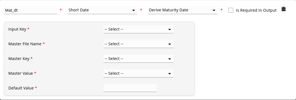Image resolution: width=296 pixels, height=100 pixels.
Task: Click the Input Key field label
Action: click(17, 29)
